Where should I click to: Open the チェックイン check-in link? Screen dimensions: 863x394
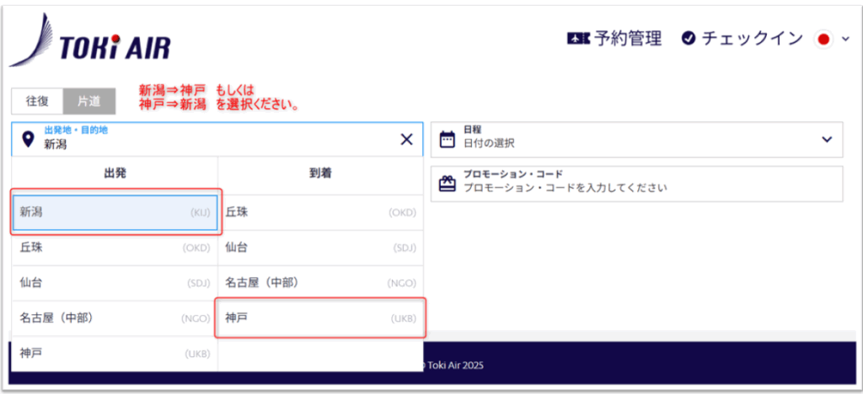click(753, 39)
